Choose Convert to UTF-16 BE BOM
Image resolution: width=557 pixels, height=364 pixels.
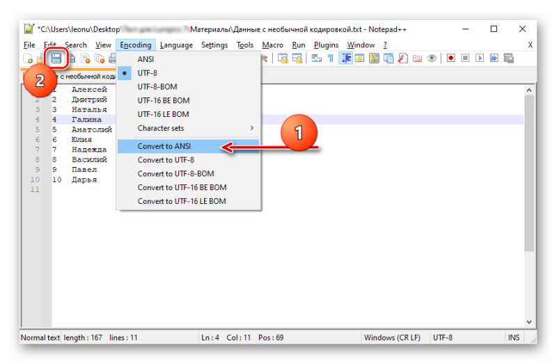[189, 187]
